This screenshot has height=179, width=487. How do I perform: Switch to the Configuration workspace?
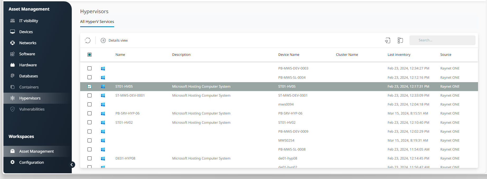pyautogui.click(x=31, y=162)
